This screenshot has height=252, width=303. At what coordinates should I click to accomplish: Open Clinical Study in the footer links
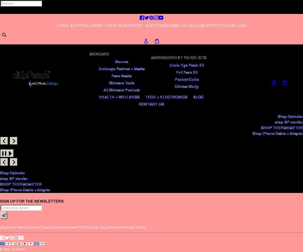98,227
